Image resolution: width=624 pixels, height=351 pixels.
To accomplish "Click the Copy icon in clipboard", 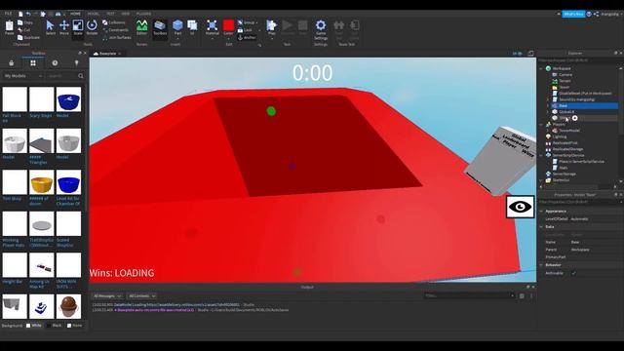I will coord(25,22).
